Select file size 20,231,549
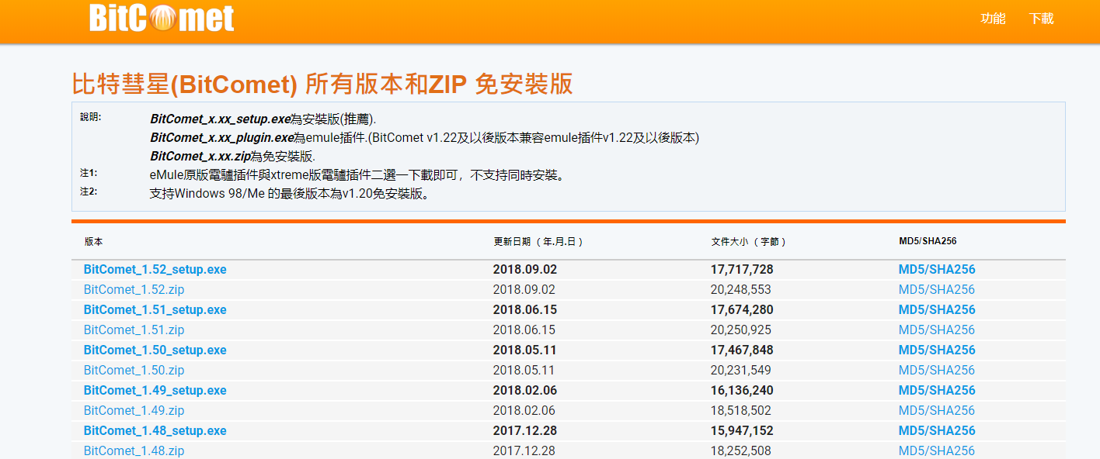1100x459 pixels. coord(741,371)
